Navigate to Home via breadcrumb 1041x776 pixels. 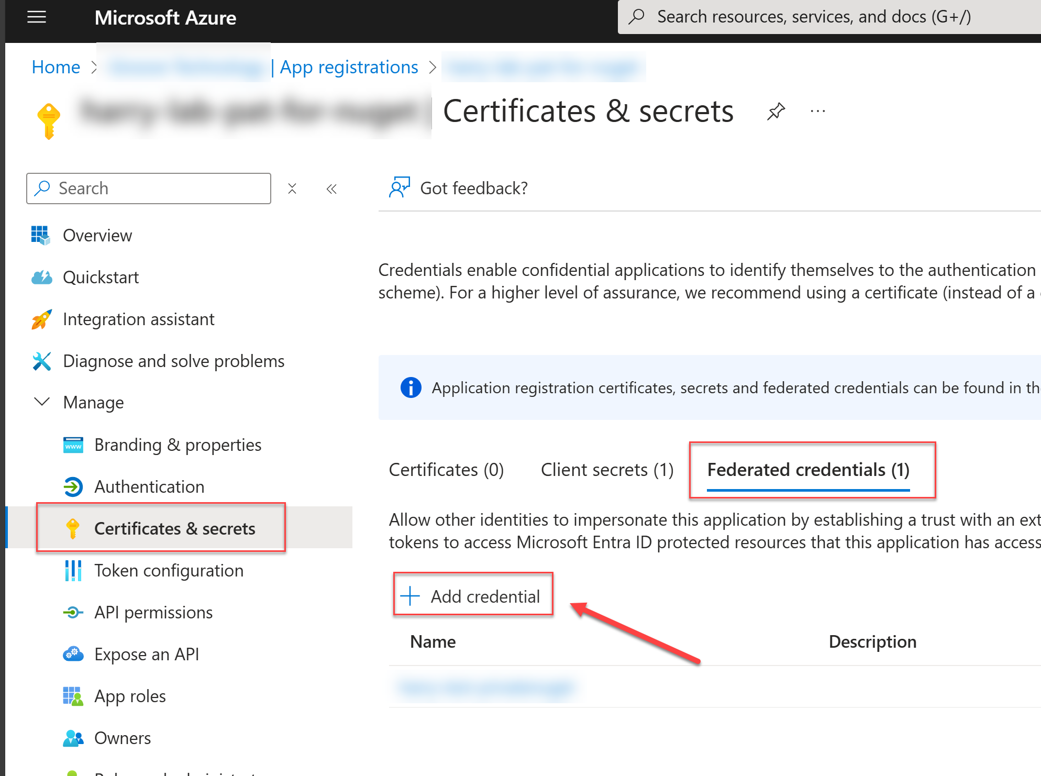pos(56,66)
